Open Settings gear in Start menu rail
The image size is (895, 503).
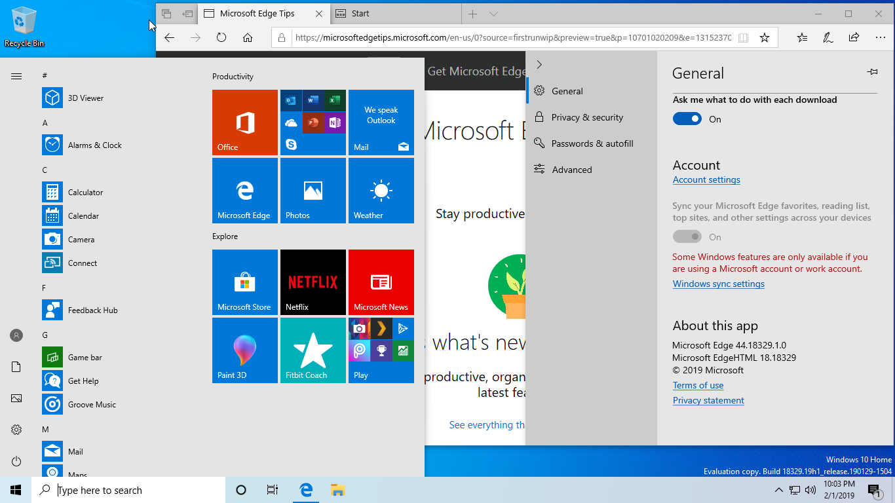click(16, 430)
